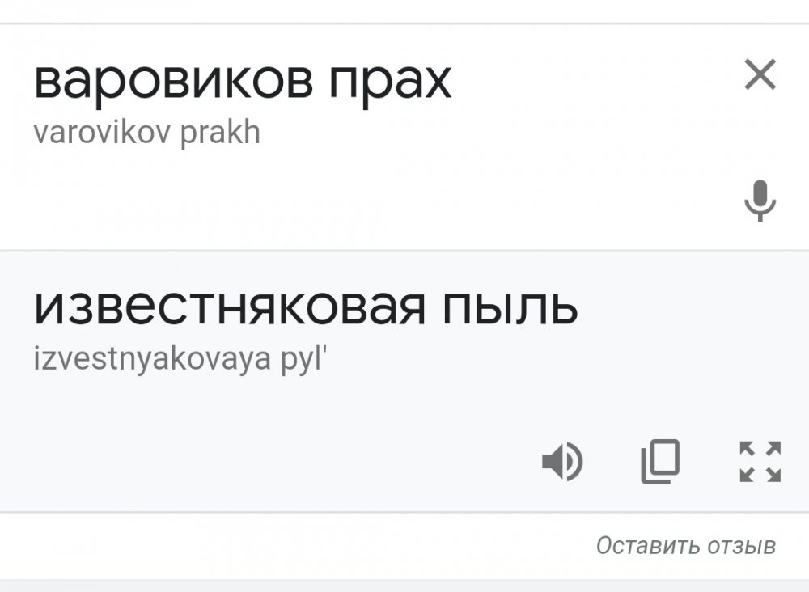Select the translated word 'известняковая'
Image resolution: width=809 pixels, height=592 pixels.
229,307
